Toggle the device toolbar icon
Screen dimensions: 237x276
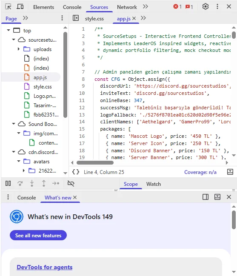[x=20, y=7]
